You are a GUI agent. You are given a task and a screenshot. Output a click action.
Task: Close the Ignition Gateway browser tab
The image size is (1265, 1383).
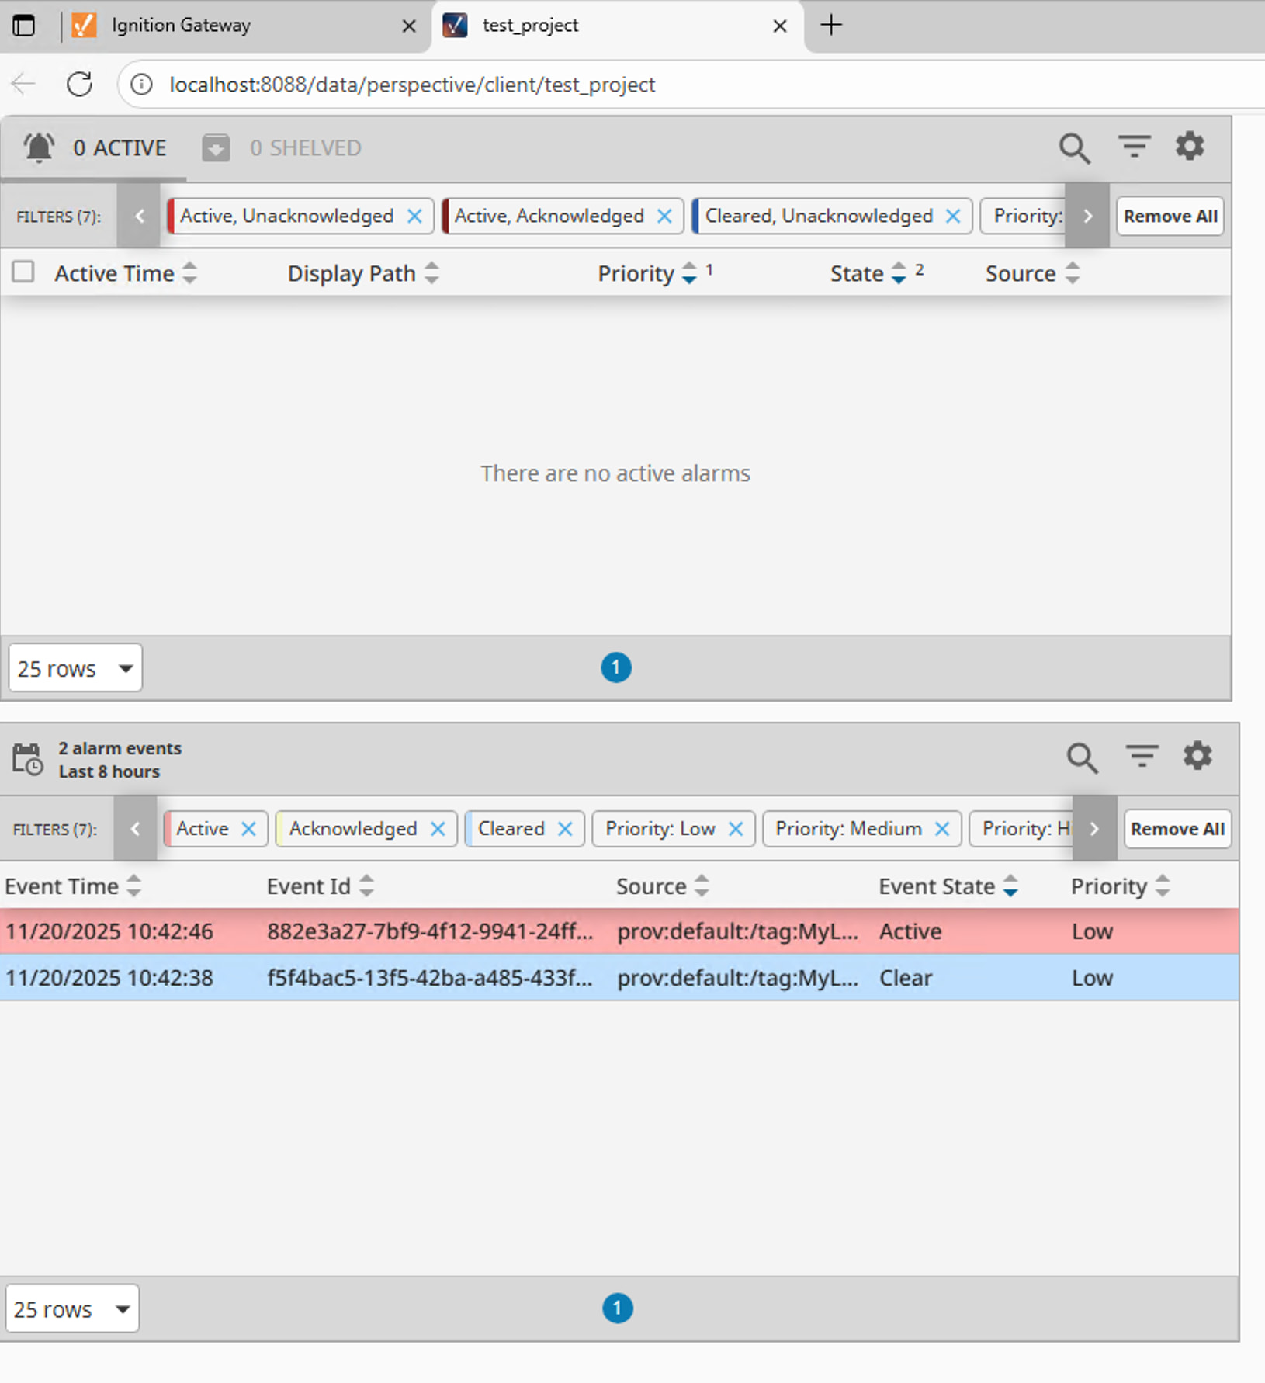(409, 26)
